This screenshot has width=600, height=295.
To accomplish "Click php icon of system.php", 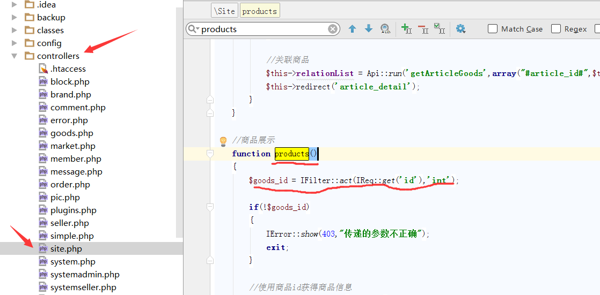I will click(x=43, y=261).
